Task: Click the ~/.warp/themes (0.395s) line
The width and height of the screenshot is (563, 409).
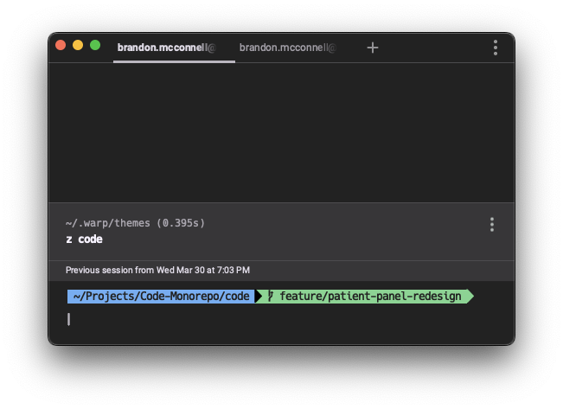Action: (135, 223)
